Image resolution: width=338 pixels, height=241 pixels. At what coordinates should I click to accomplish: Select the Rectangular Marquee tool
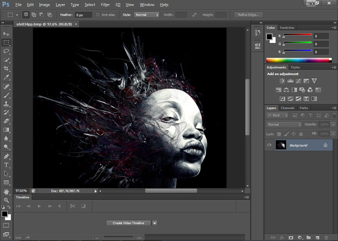[x=6, y=43]
